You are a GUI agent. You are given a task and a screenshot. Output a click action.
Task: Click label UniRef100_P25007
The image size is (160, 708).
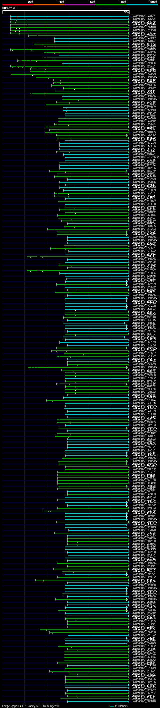coord(143,690)
